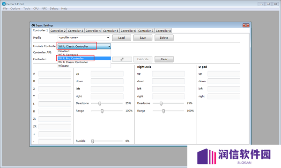Click the left axis Range slider
The width and height of the screenshot is (281, 168).
click(107, 111)
